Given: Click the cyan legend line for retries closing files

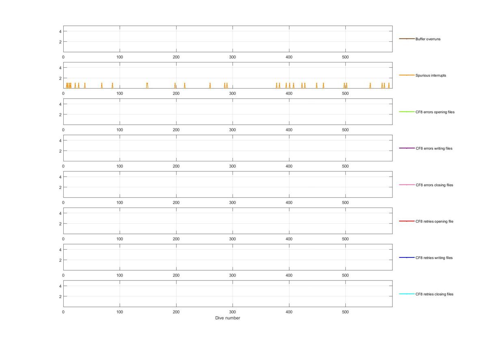Looking at the screenshot, I should (407, 294).
